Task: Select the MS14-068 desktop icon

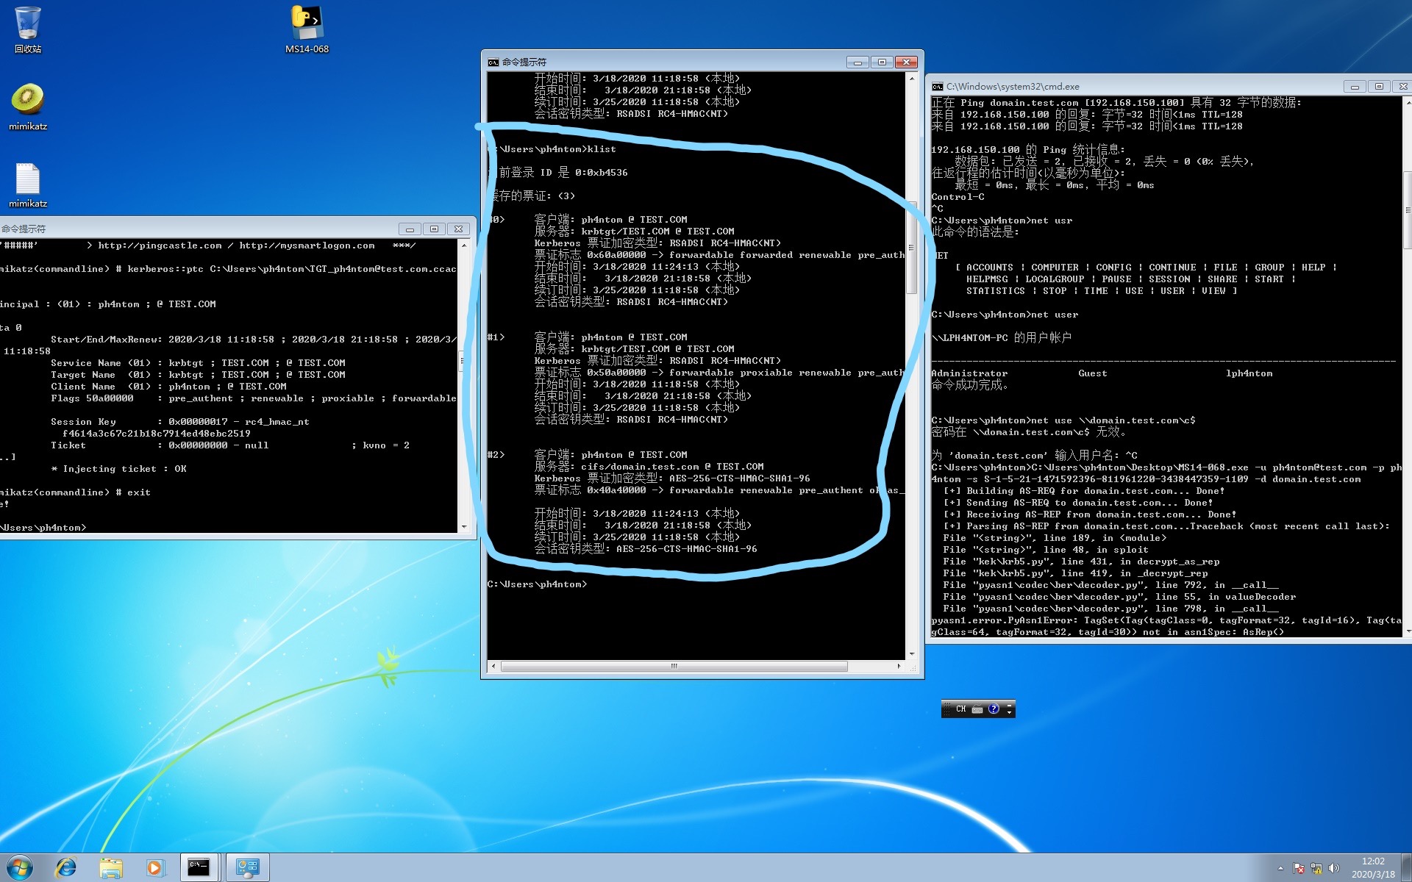Action: click(x=307, y=29)
